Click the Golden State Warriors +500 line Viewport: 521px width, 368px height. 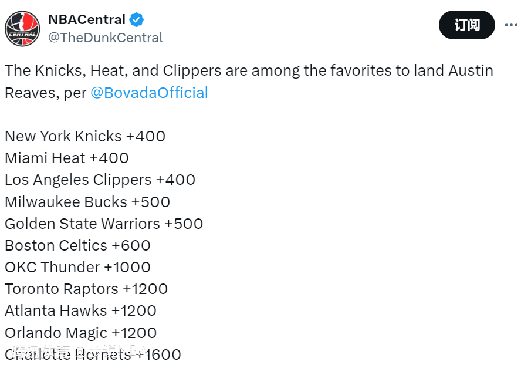[104, 224]
